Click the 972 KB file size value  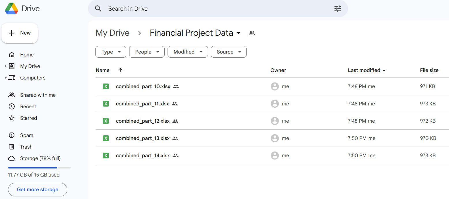click(428, 121)
